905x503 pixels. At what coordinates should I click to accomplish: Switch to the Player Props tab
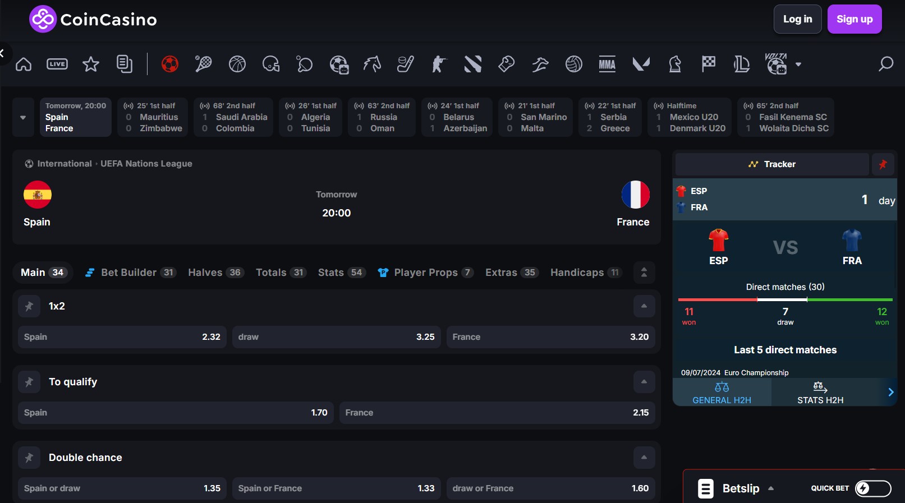426,273
